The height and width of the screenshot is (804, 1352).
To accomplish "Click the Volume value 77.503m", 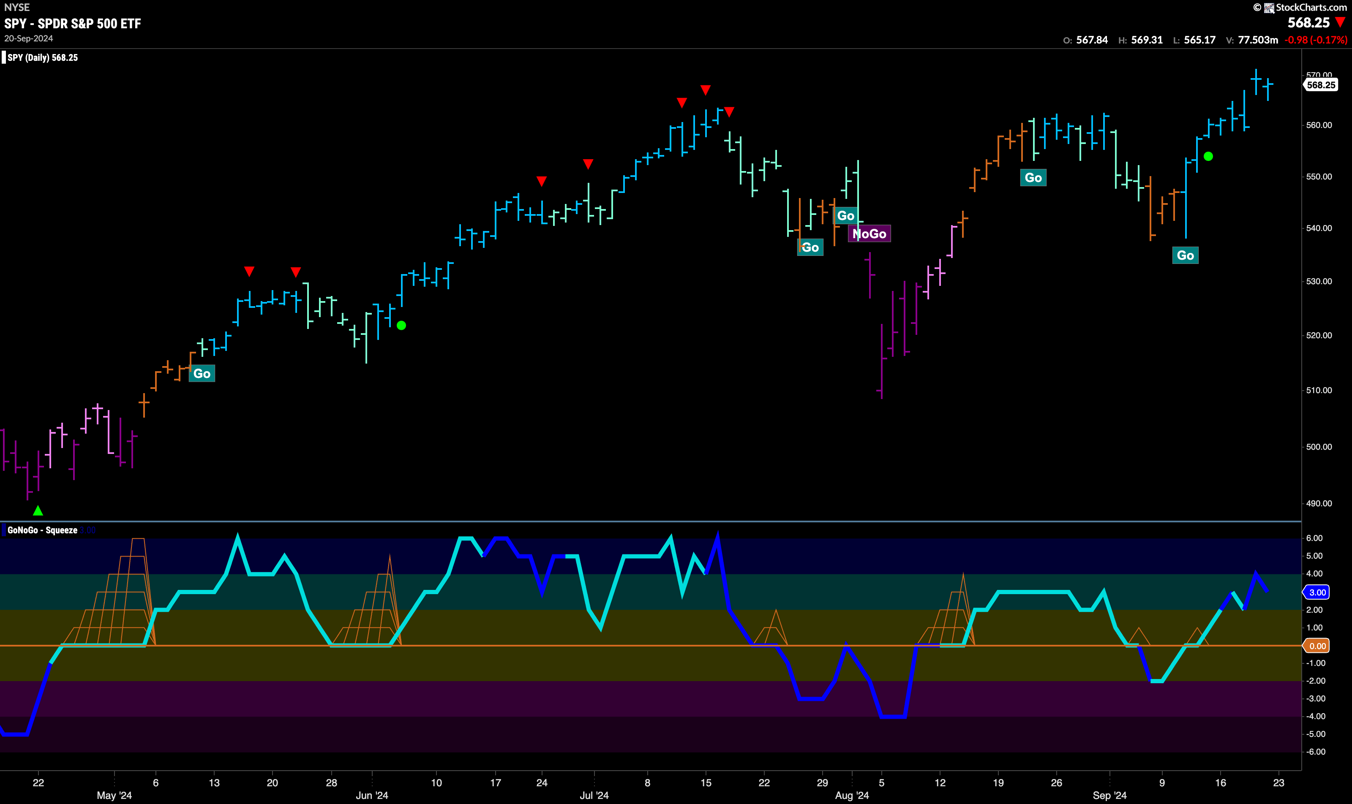I will click(1258, 40).
